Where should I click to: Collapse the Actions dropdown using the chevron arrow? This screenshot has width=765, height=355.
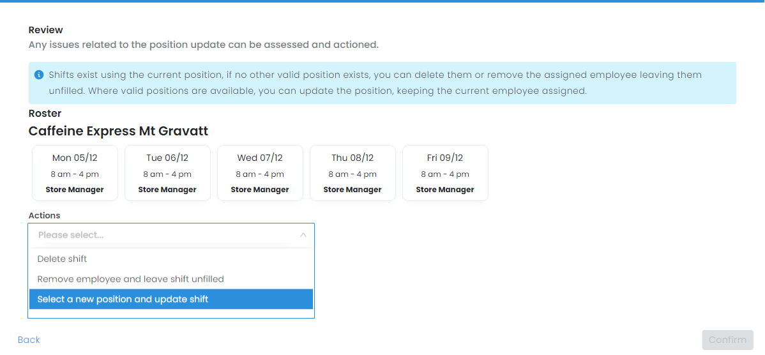click(303, 235)
